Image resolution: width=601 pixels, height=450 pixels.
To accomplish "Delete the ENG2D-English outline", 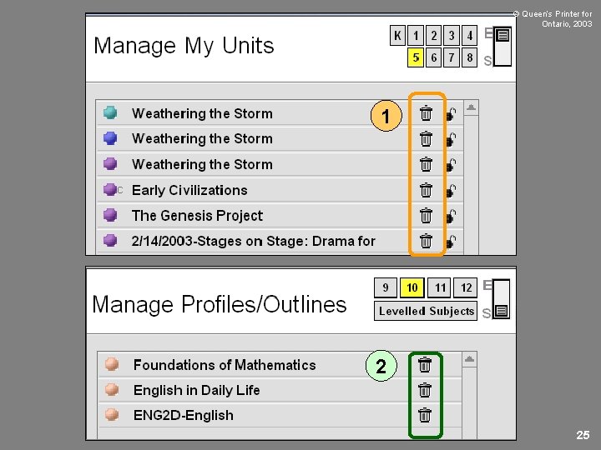I will click(425, 414).
